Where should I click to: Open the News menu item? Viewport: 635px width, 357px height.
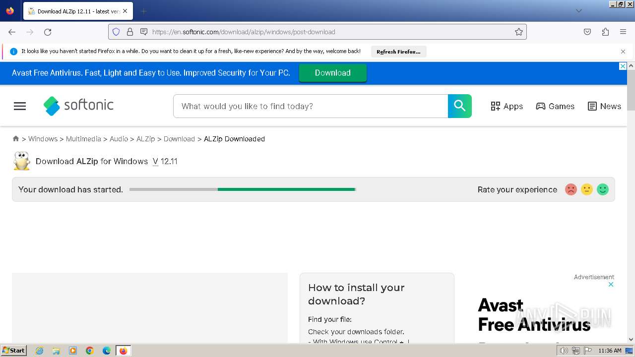tap(604, 106)
